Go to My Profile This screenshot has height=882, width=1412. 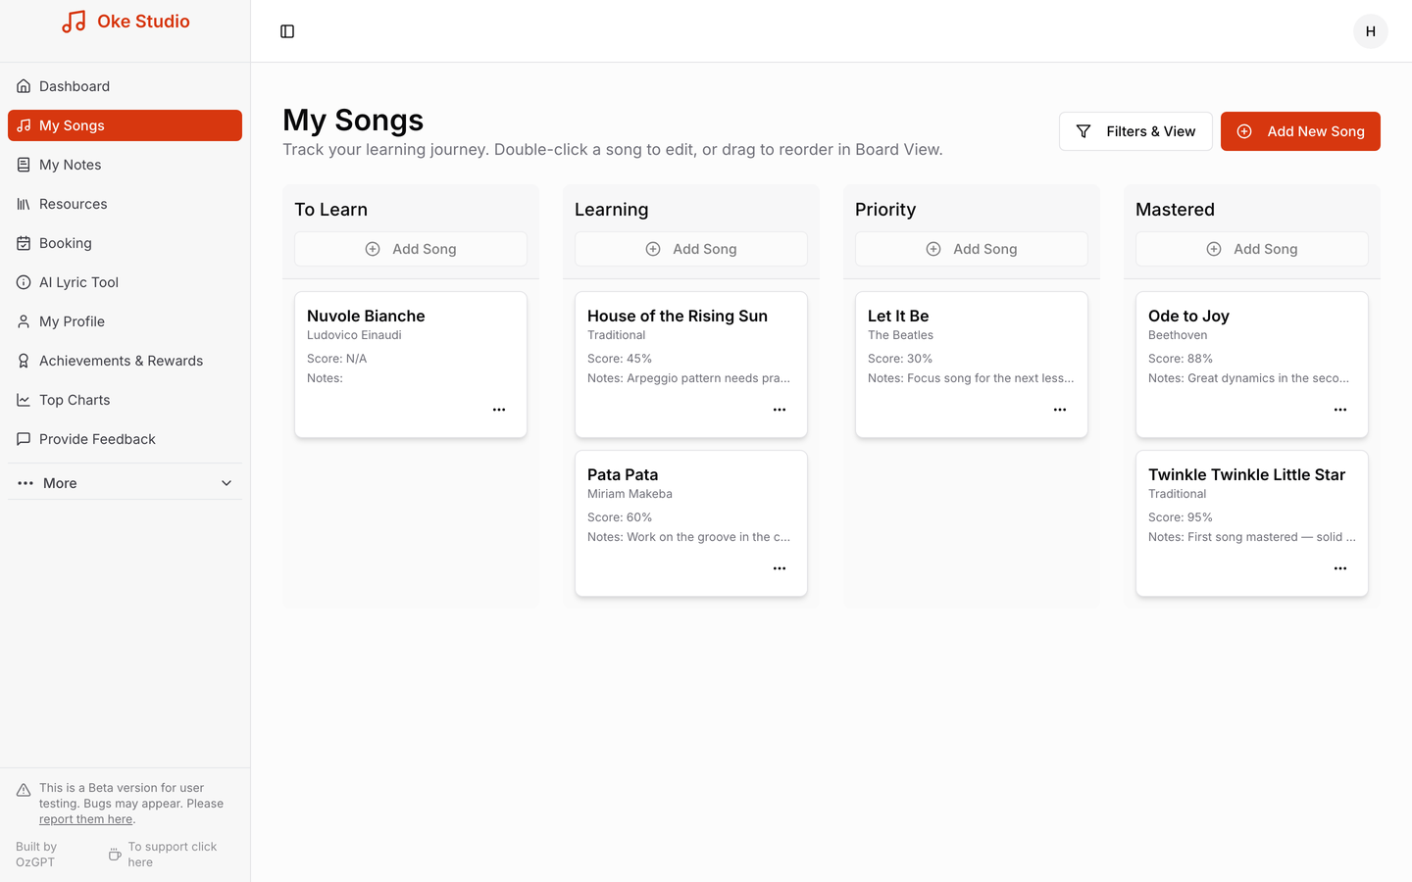coord(125,321)
